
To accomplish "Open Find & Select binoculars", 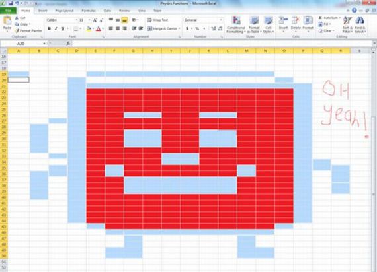I will (x=360, y=24).
